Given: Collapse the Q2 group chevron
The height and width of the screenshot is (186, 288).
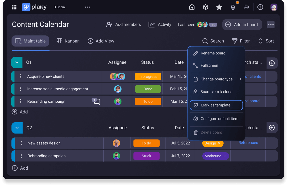Looking at the screenshot, I should (17, 128).
